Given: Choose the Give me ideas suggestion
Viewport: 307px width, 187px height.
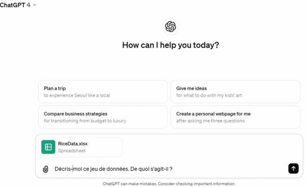Looking at the screenshot, I should coord(235,91).
